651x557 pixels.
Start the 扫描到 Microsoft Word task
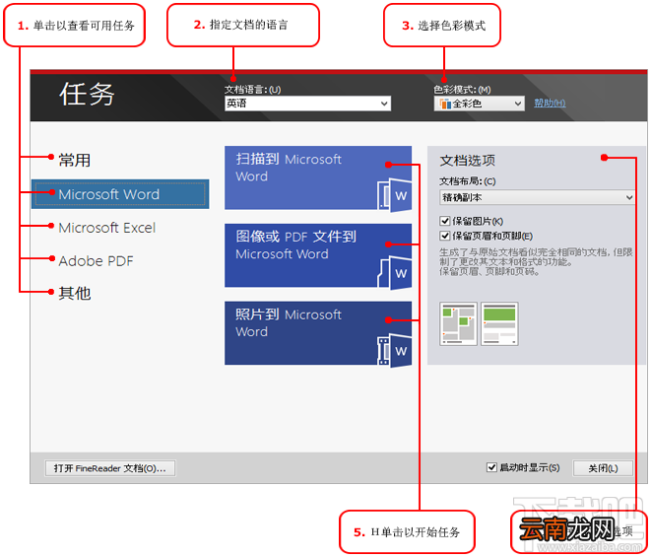click(318, 177)
